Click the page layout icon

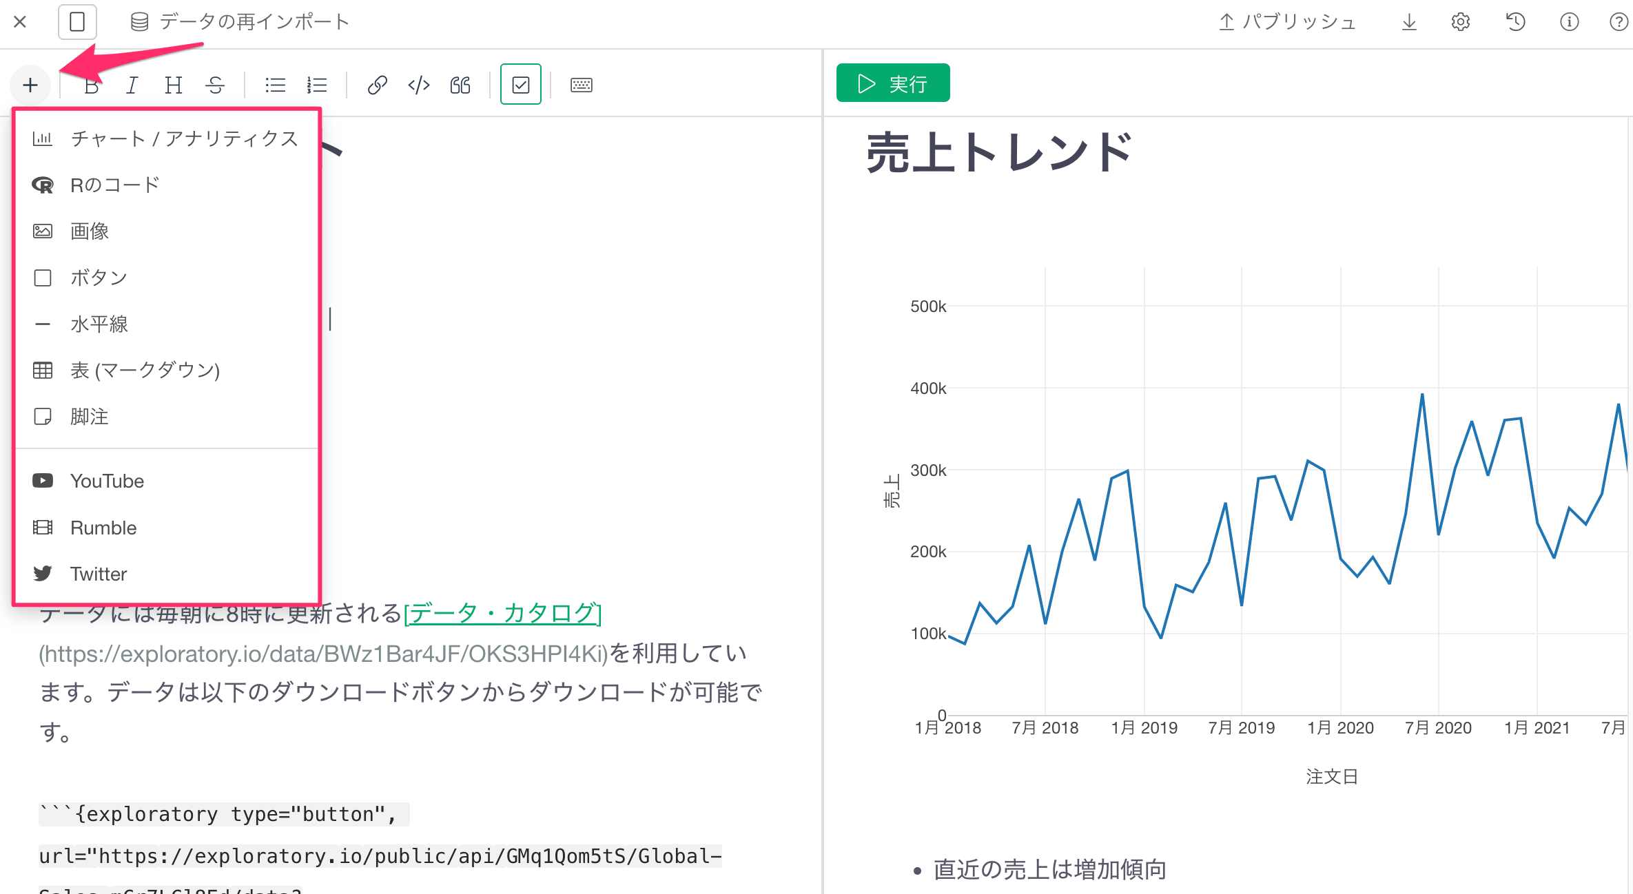click(x=77, y=22)
